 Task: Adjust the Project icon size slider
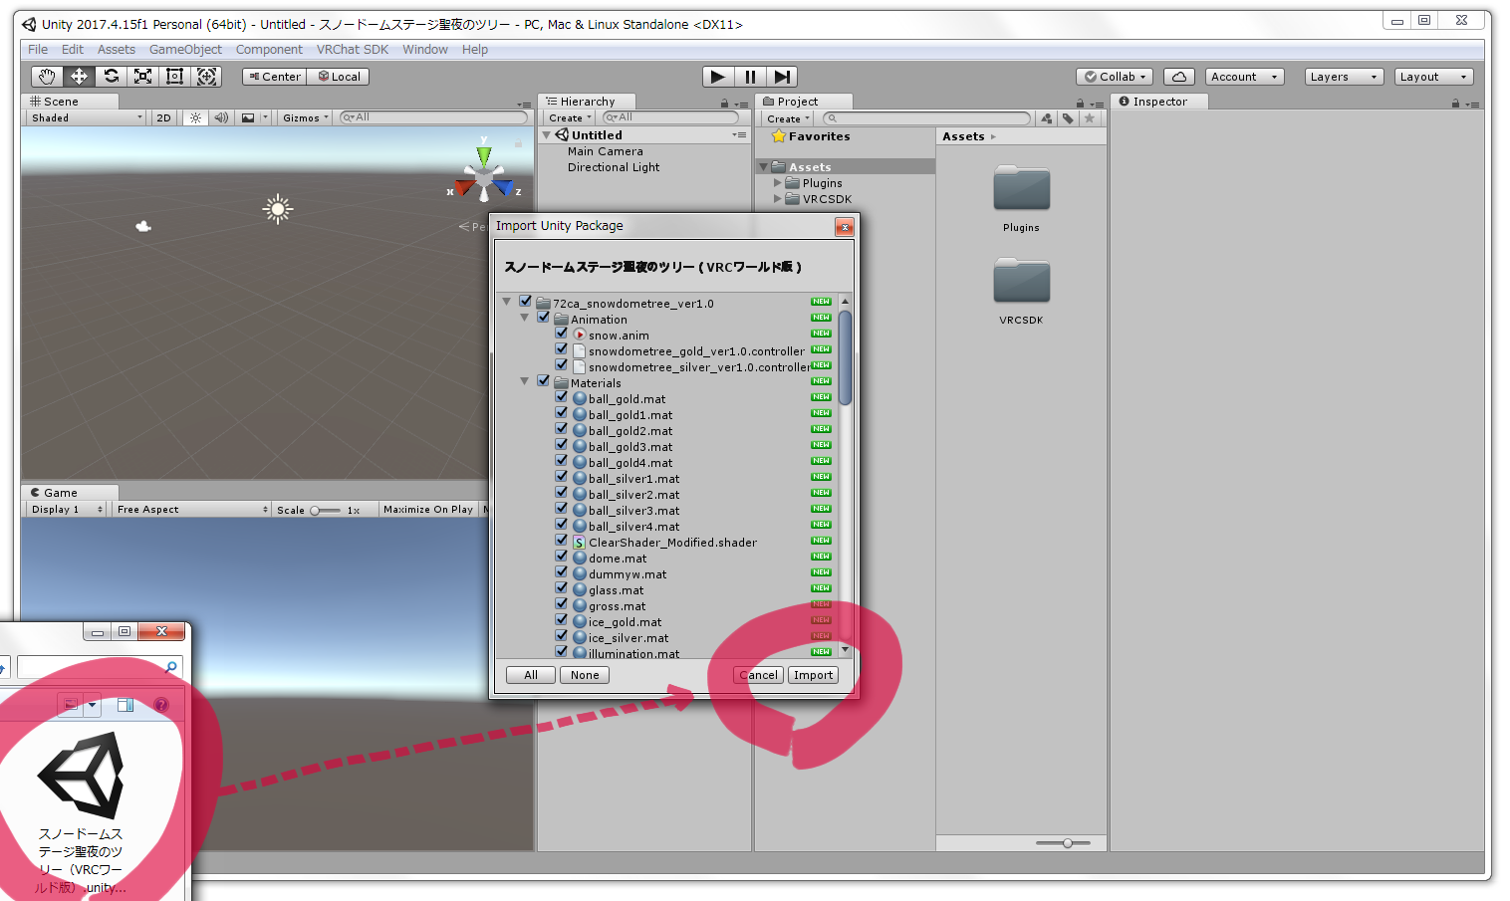[1063, 843]
